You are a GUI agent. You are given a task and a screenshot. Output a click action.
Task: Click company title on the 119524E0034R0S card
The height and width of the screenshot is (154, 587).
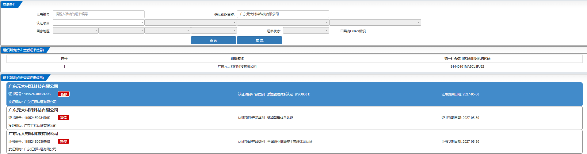[33, 110]
